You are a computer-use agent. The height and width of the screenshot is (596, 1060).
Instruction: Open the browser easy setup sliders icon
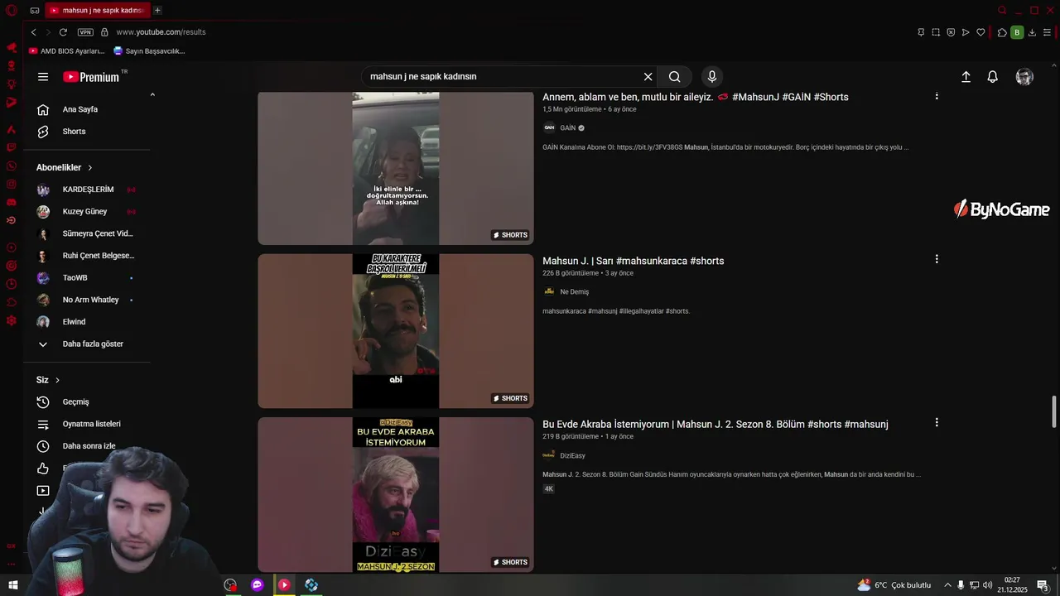pyautogui.click(x=1047, y=32)
